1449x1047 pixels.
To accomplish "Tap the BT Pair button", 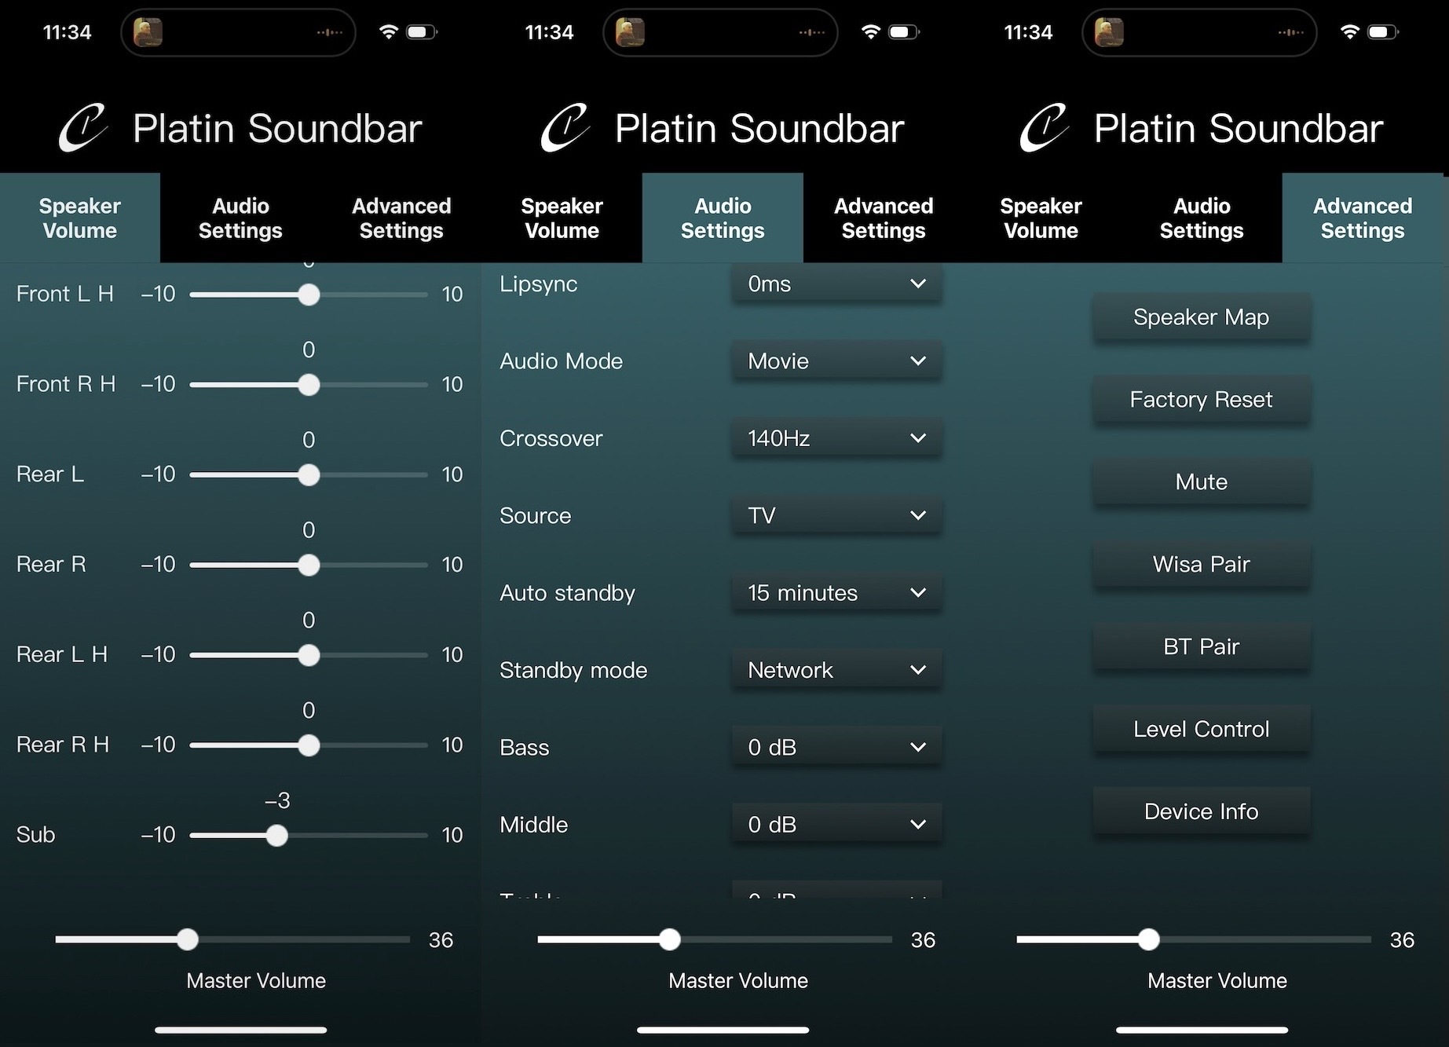I will (1202, 646).
